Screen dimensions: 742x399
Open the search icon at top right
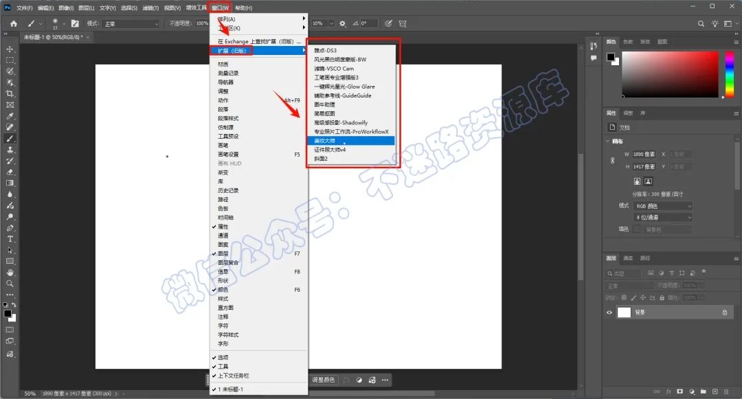(701, 23)
